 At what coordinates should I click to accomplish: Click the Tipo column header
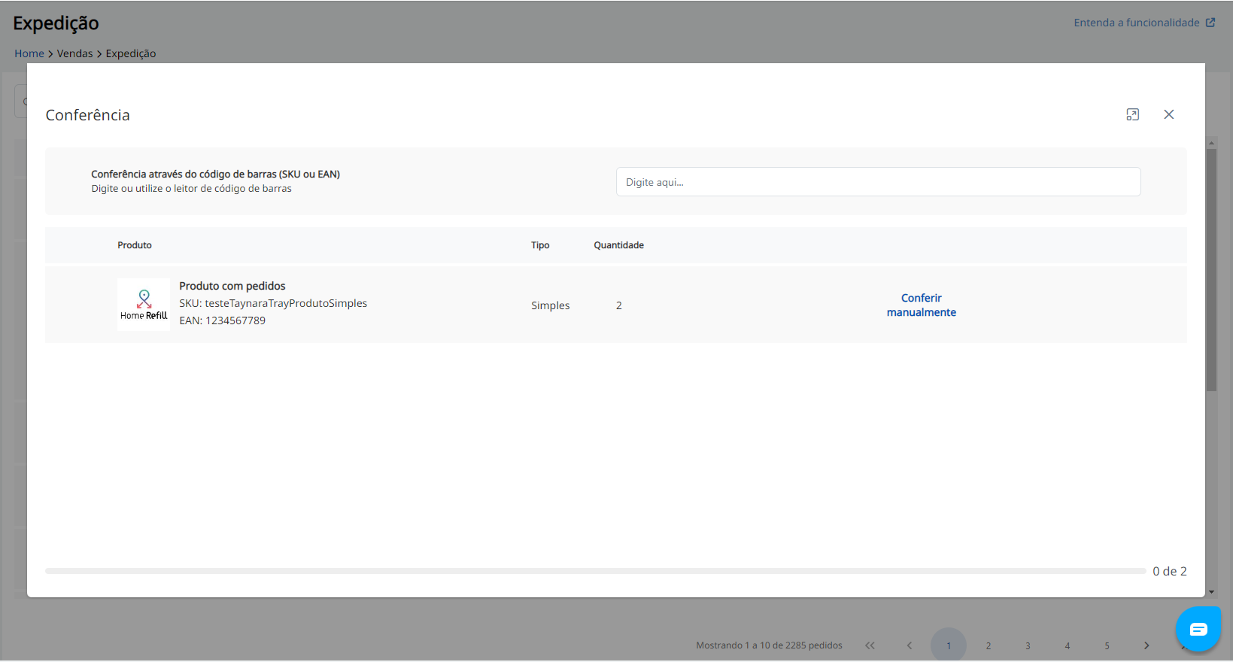(x=540, y=245)
